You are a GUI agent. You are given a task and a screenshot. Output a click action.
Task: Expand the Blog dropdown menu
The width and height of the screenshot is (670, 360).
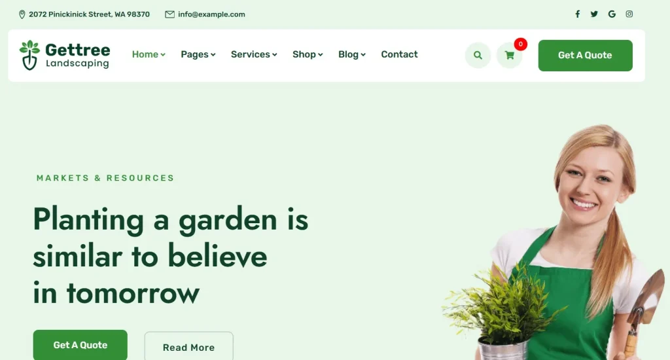coord(351,54)
